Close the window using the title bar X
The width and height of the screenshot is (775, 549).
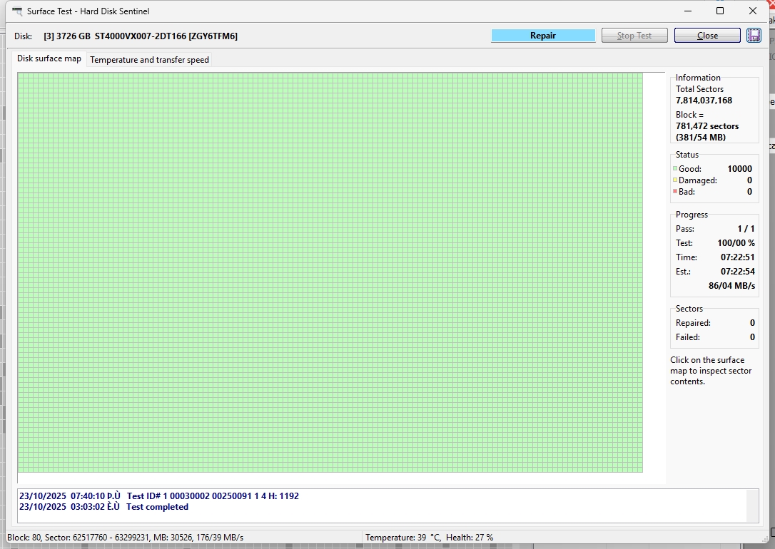pos(753,11)
